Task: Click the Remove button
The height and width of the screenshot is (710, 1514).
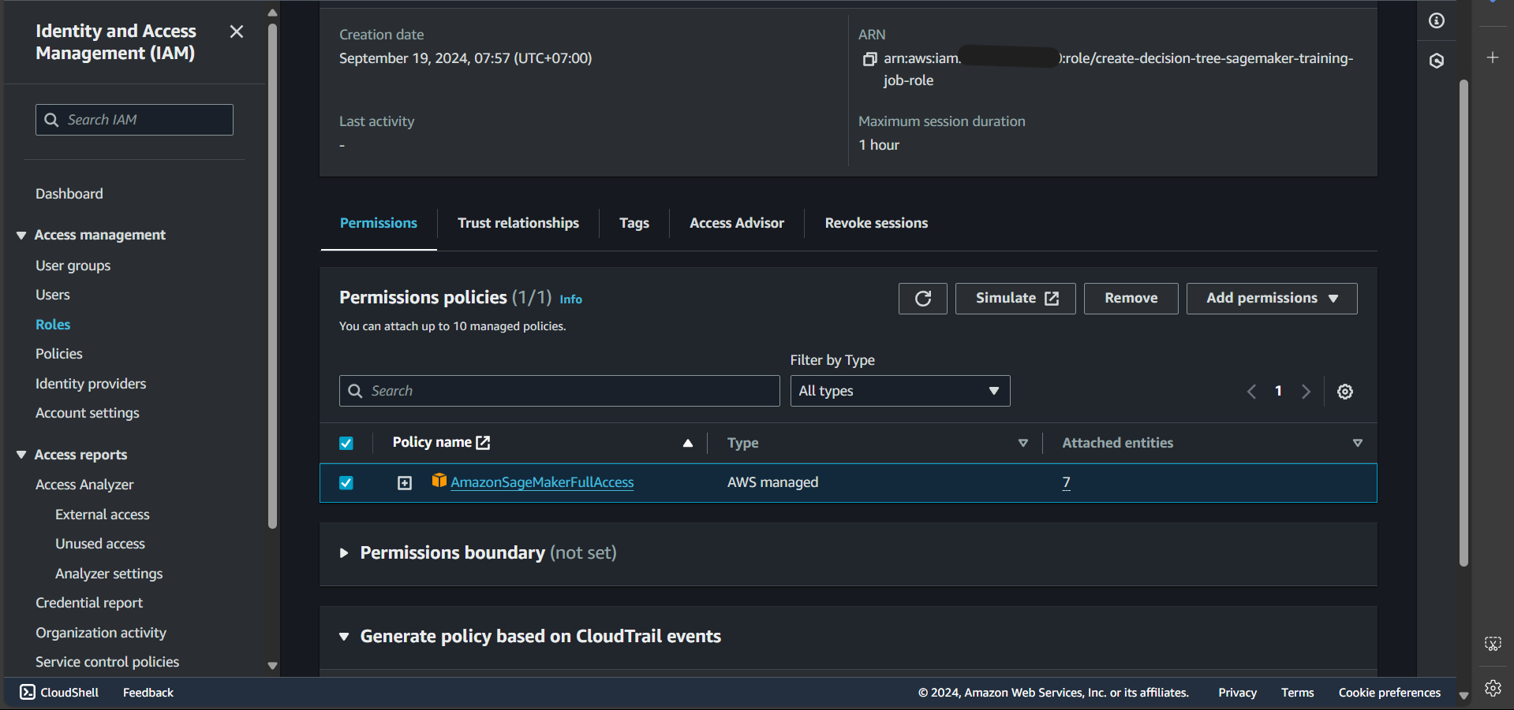Action: (x=1130, y=299)
